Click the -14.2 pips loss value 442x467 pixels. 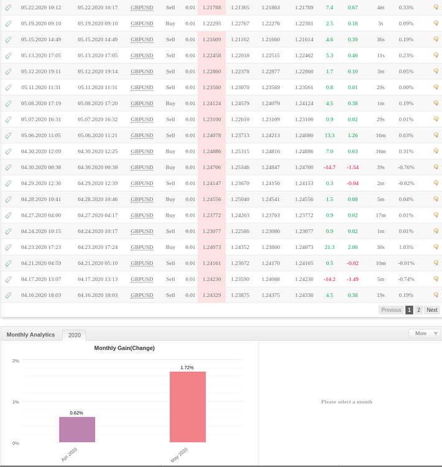329,280
